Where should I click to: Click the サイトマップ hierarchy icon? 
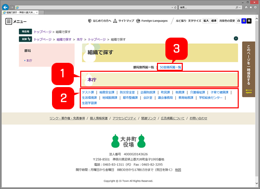pyautogui.click(x=115, y=21)
